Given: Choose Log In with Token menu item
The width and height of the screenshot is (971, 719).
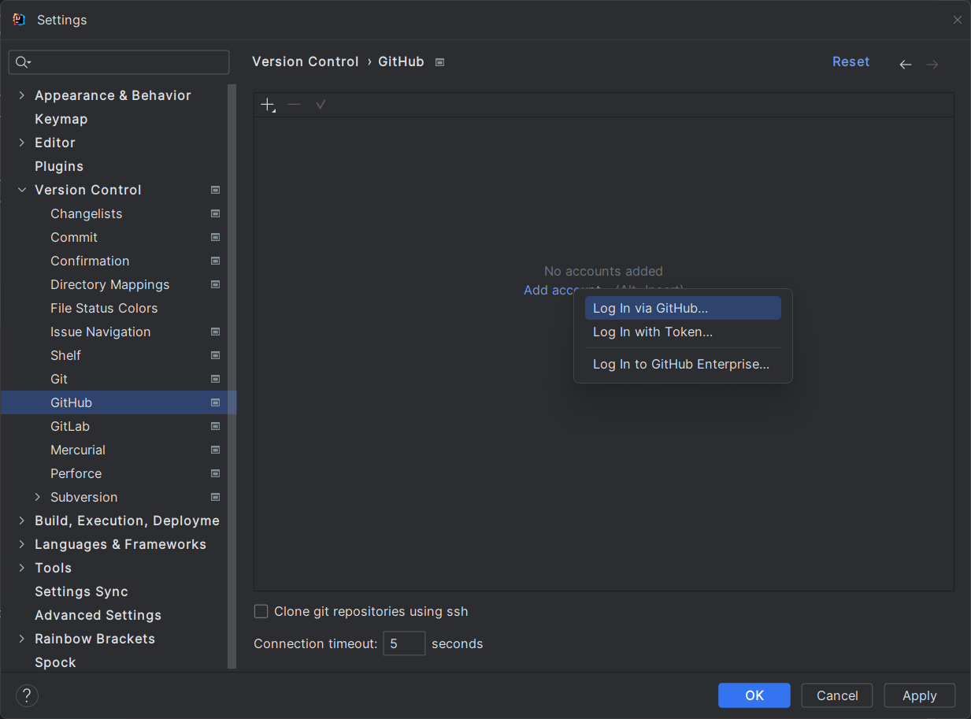Looking at the screenshot, I should coord(683,332).
